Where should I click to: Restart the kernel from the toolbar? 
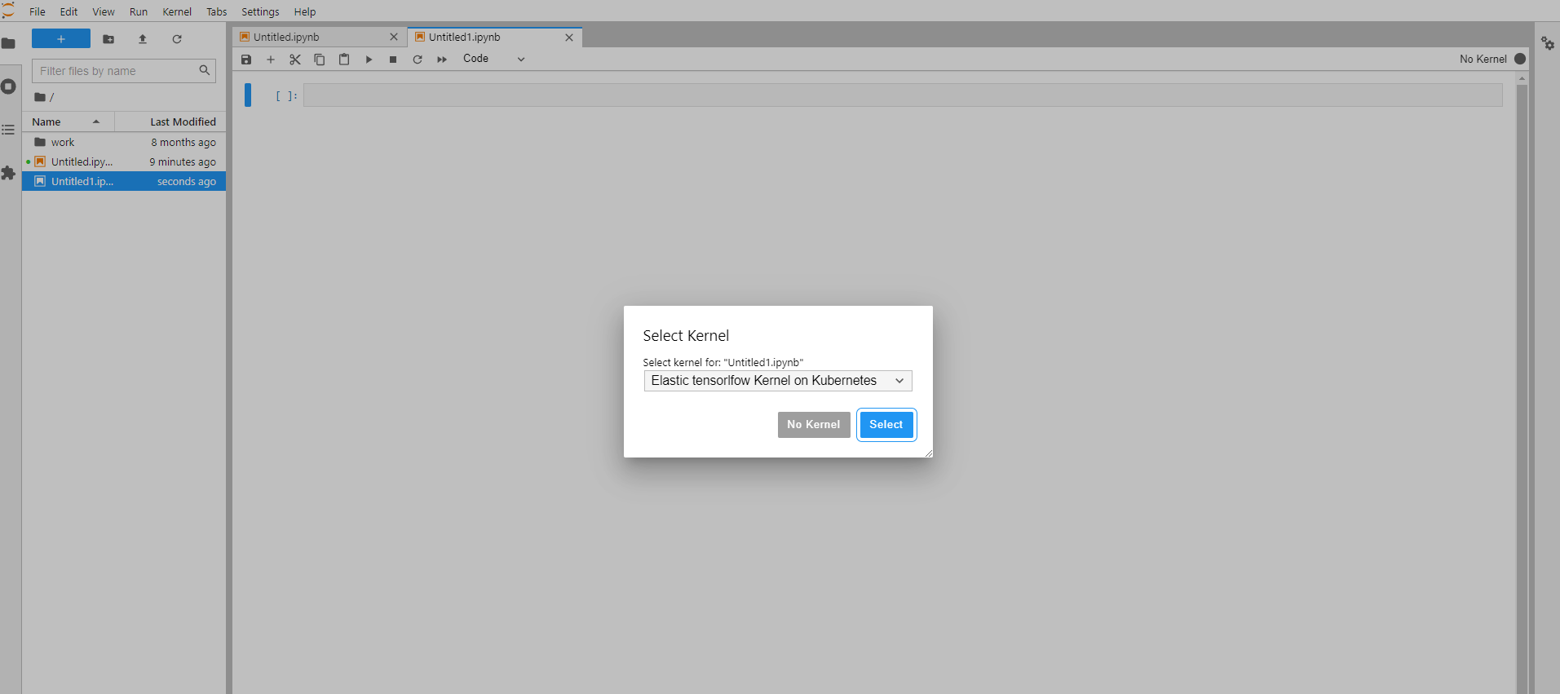(x=418, y=60)
